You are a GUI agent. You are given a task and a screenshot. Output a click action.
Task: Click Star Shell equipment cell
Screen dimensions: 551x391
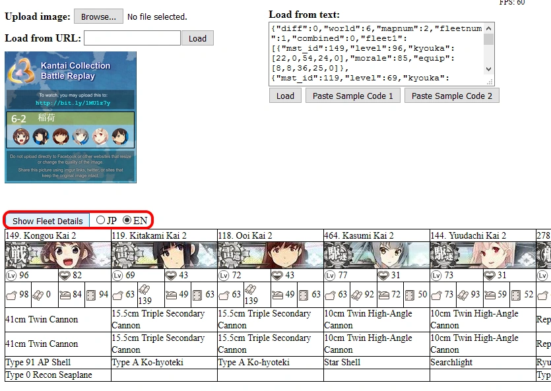coord(376,362)
